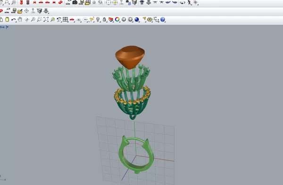Click Zoom Selected icon with yellow highlight
This screenshot has height=185, width=283.
[52, 19]
